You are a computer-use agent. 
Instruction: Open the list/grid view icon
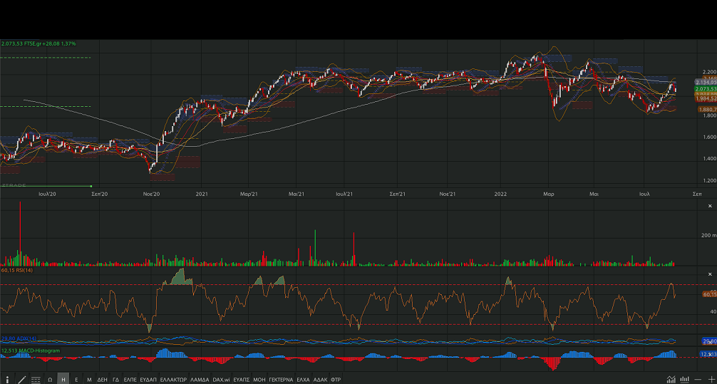[36, 380]
